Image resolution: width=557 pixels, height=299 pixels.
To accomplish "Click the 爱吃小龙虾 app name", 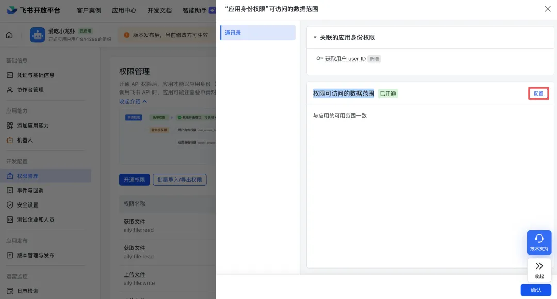I will (62, 32).
